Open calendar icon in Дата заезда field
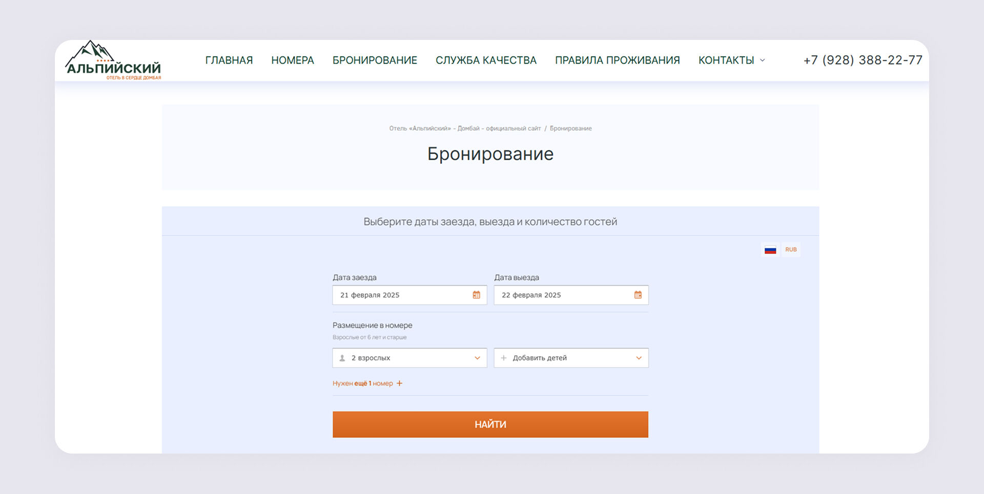The height and width of the screenshot is (494, 984). point(476,295)
